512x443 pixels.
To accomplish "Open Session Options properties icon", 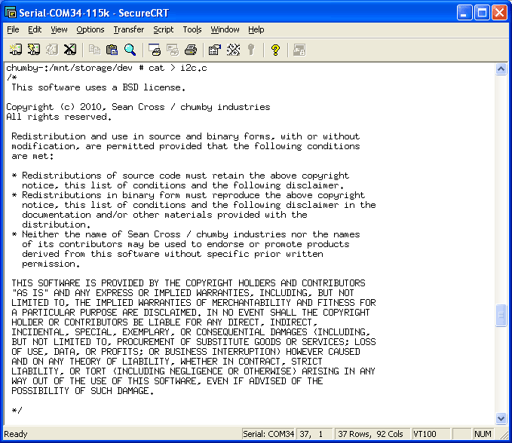I will coord(214,50).
